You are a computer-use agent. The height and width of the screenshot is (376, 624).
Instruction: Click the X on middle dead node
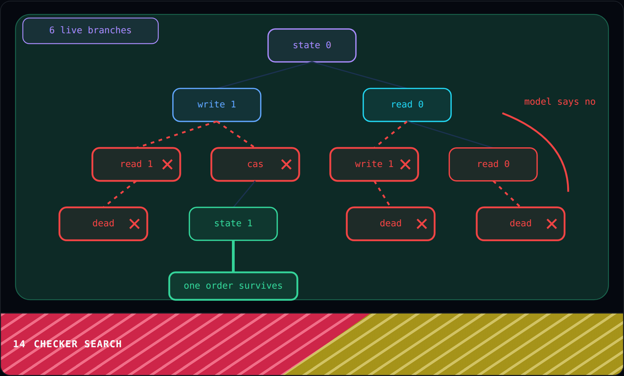(422, 224)
